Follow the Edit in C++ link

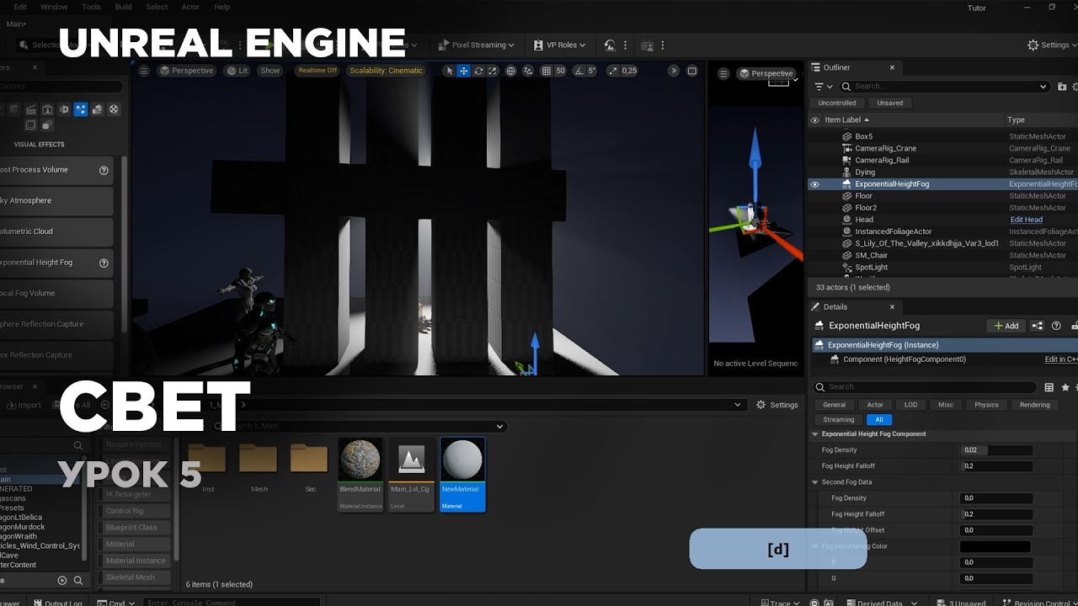pos(1061,359)
